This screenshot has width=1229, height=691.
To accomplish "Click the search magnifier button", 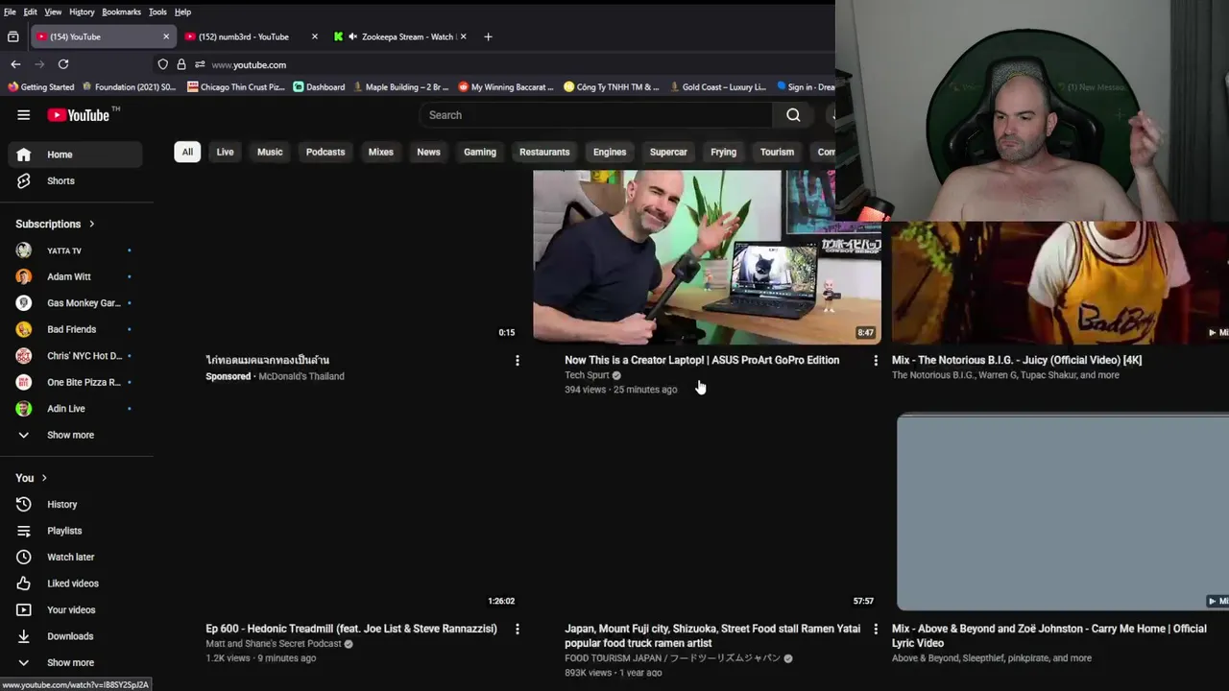I will tap(793, 115).
